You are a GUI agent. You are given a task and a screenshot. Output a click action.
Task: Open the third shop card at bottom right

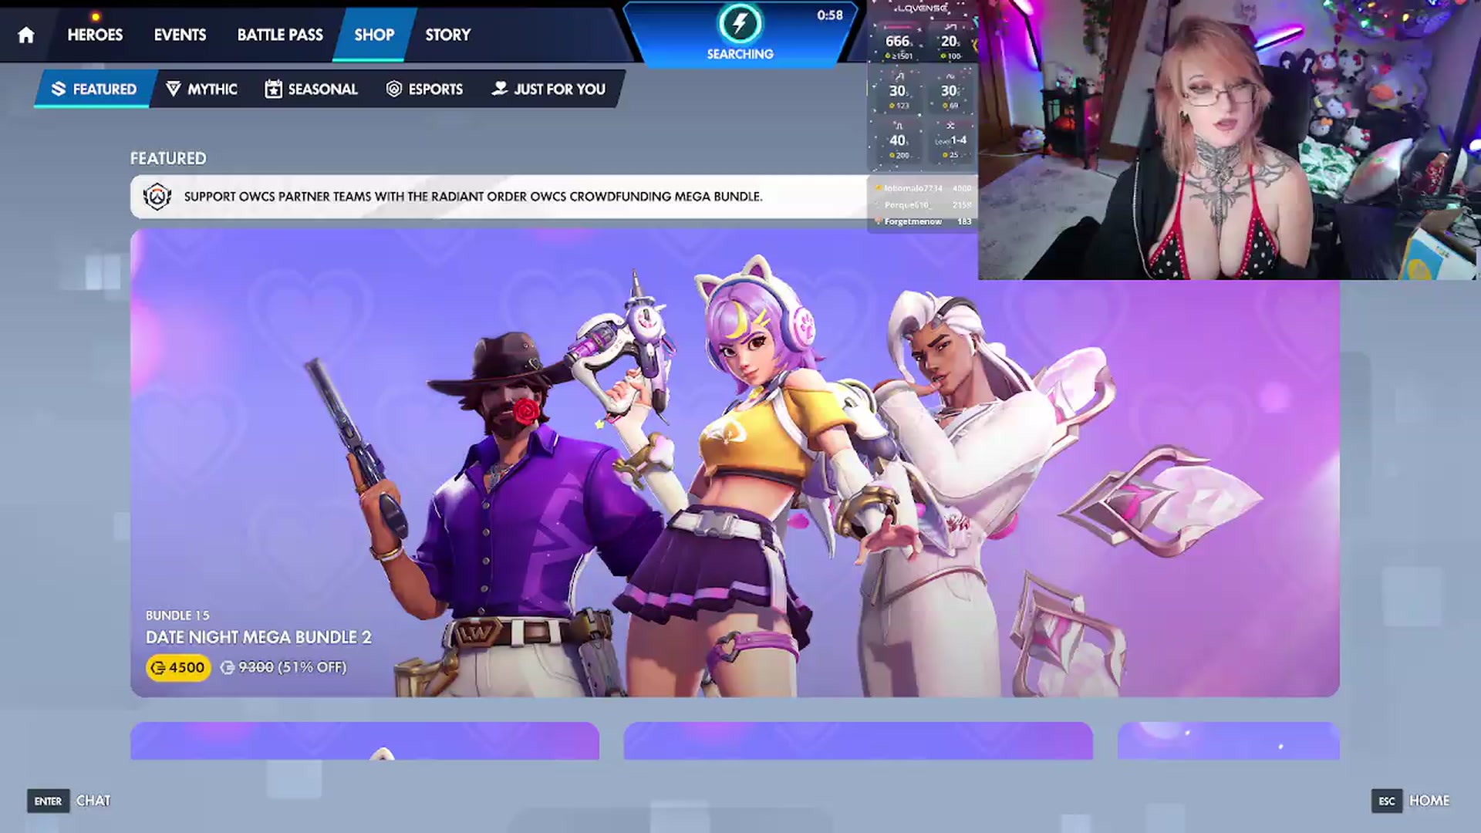click(x=1228, y=740)
